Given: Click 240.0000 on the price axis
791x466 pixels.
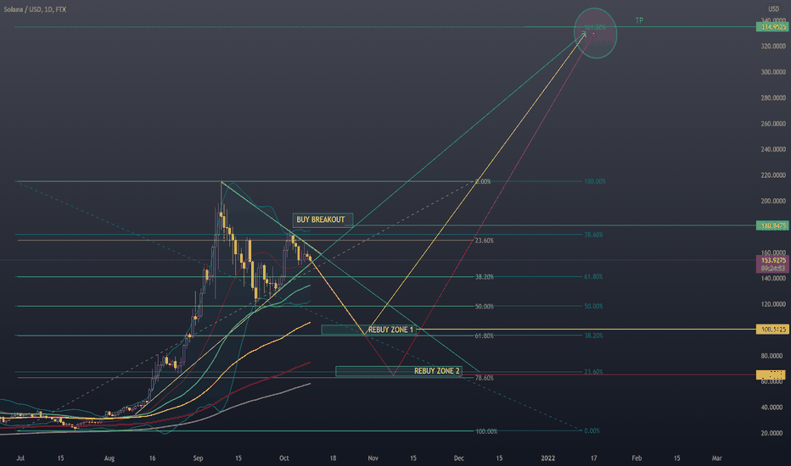Looking at the screenshot, I should click(x=773, y=149).
